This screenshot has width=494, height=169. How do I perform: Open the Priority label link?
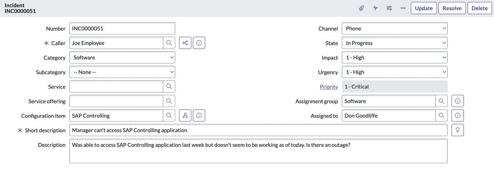pos(329,87)
